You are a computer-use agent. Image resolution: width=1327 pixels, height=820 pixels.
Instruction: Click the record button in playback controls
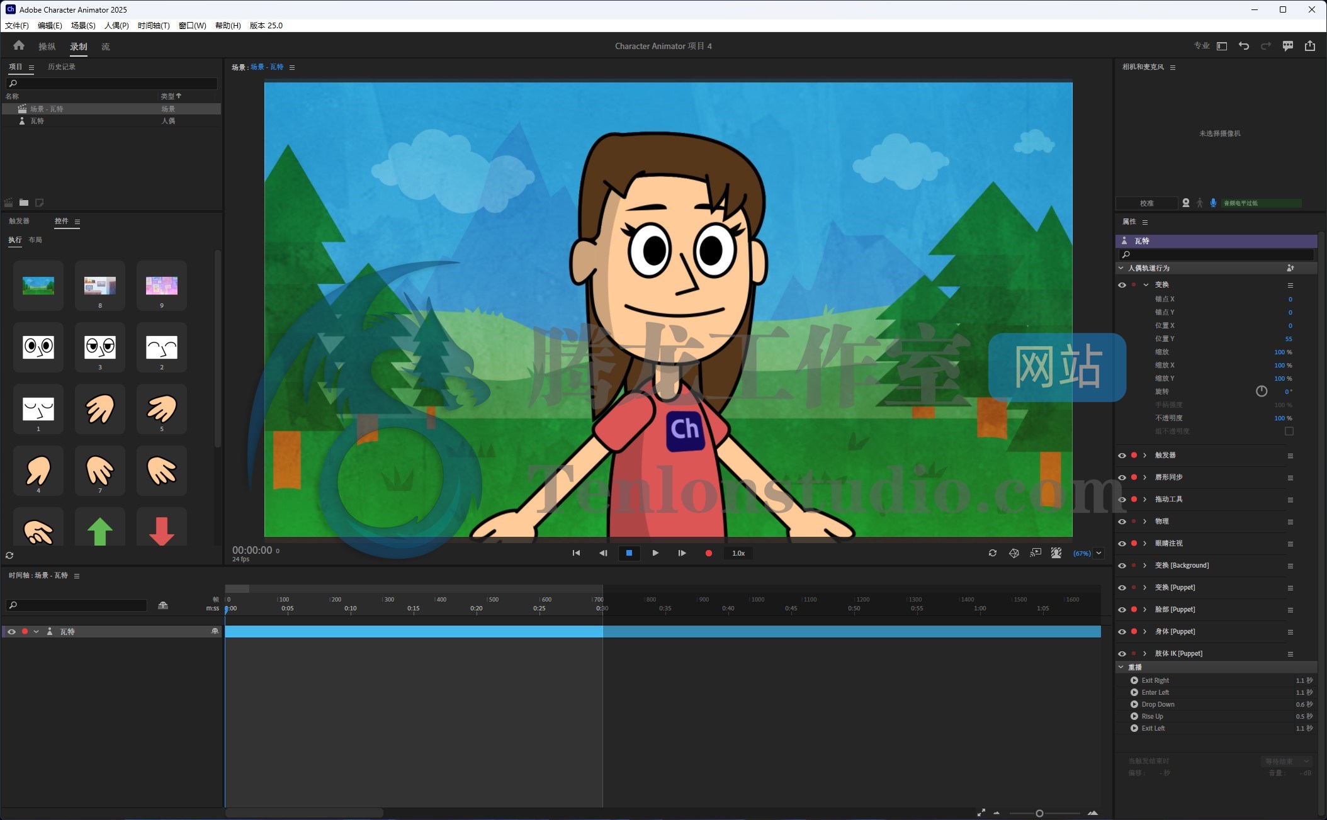coord(708,553)
